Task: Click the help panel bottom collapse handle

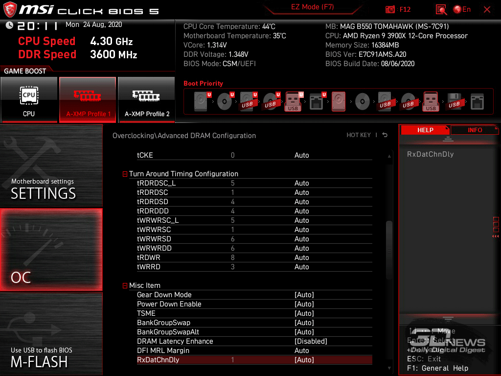Action: (448, 319)
